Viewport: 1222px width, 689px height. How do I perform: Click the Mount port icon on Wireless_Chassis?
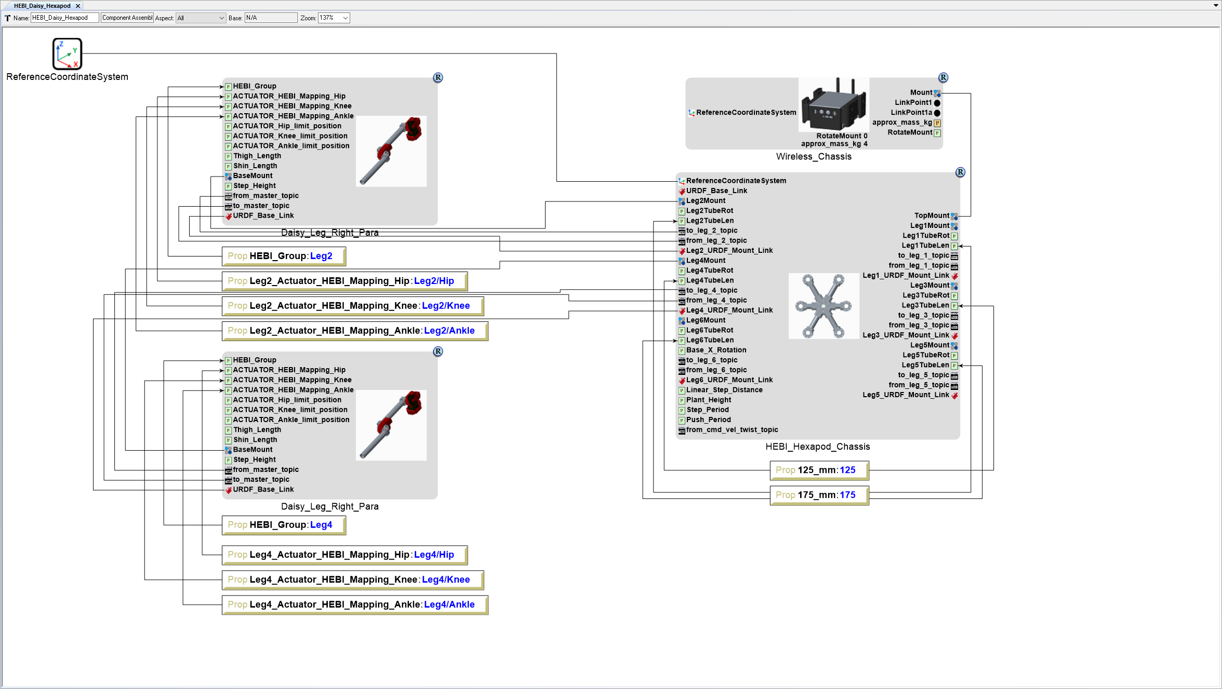(x=937, y=92)
